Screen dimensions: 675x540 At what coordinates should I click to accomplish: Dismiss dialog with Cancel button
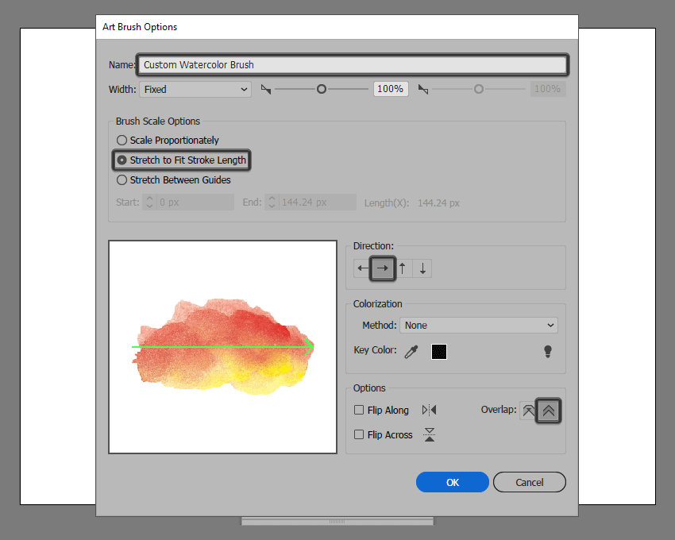click(x=530, y=482)
